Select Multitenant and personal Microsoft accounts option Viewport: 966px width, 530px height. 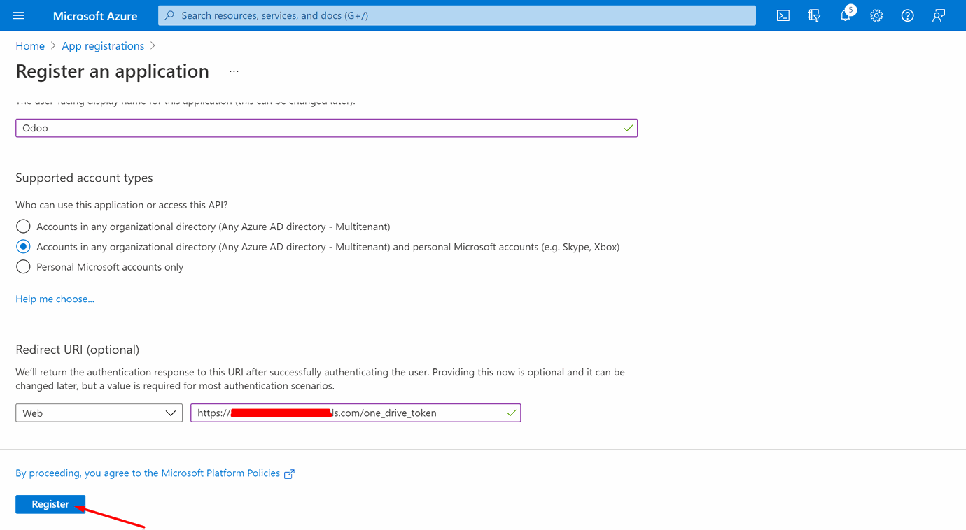23,247
